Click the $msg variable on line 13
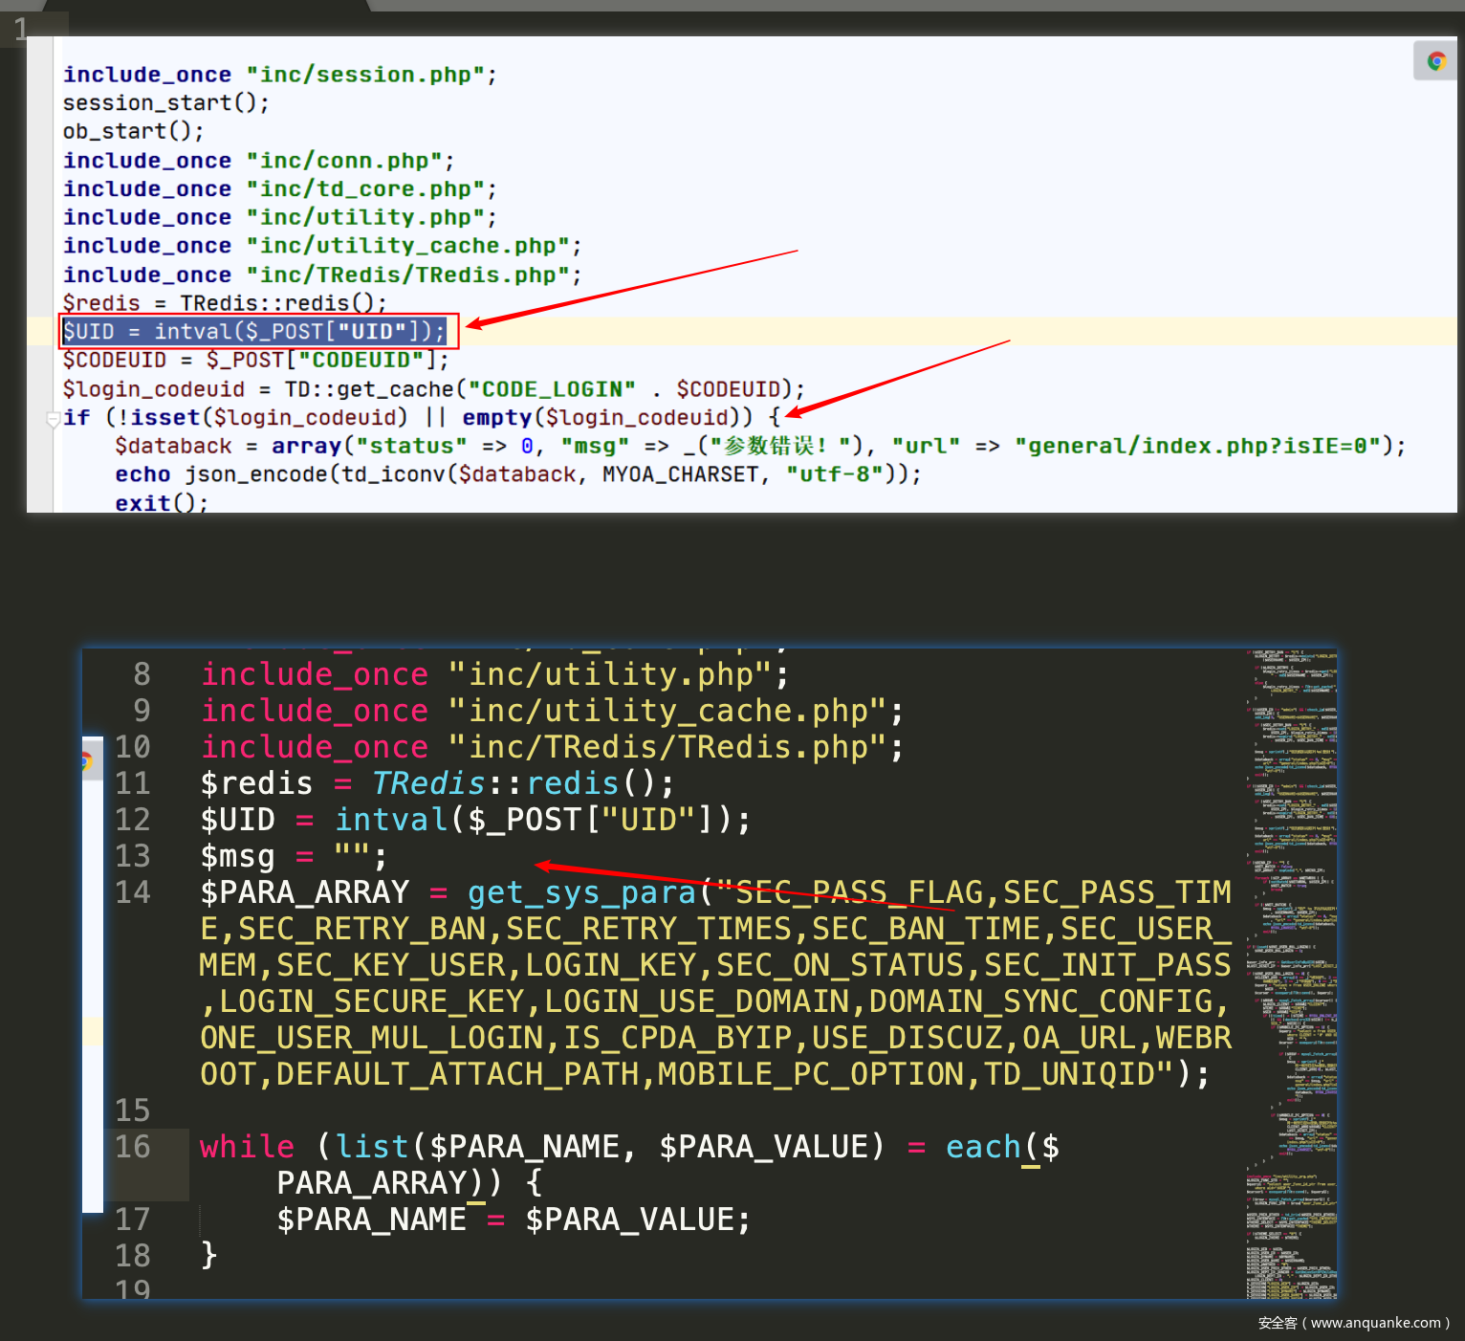The height and width of the screenshot is (1341, 1465). point(237,856)
